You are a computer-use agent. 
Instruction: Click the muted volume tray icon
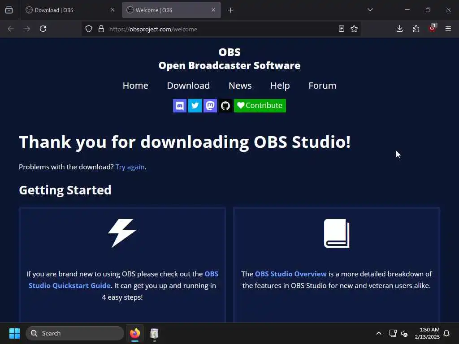(x=405, y=333)
